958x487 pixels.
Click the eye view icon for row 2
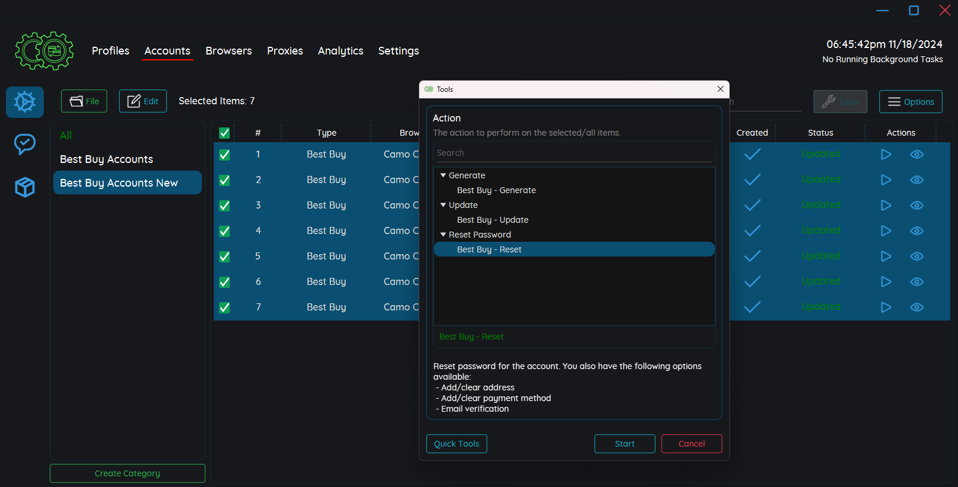coord(917,180)
